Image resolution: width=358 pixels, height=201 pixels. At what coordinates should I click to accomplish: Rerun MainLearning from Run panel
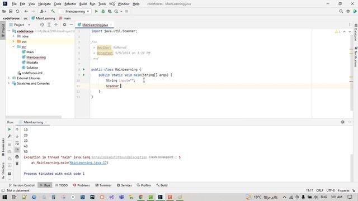click(x=10, y=129)
